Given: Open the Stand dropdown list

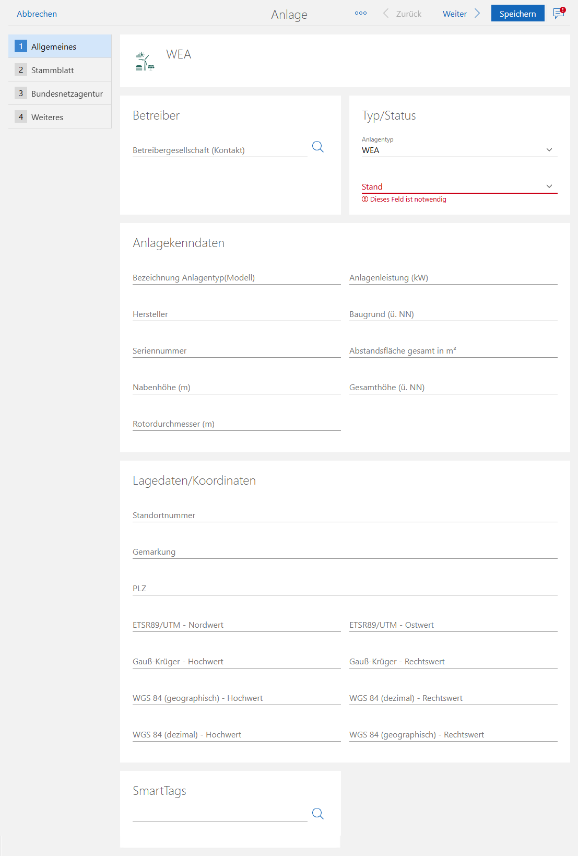Looking at the screenshot, I should point(459,186).
